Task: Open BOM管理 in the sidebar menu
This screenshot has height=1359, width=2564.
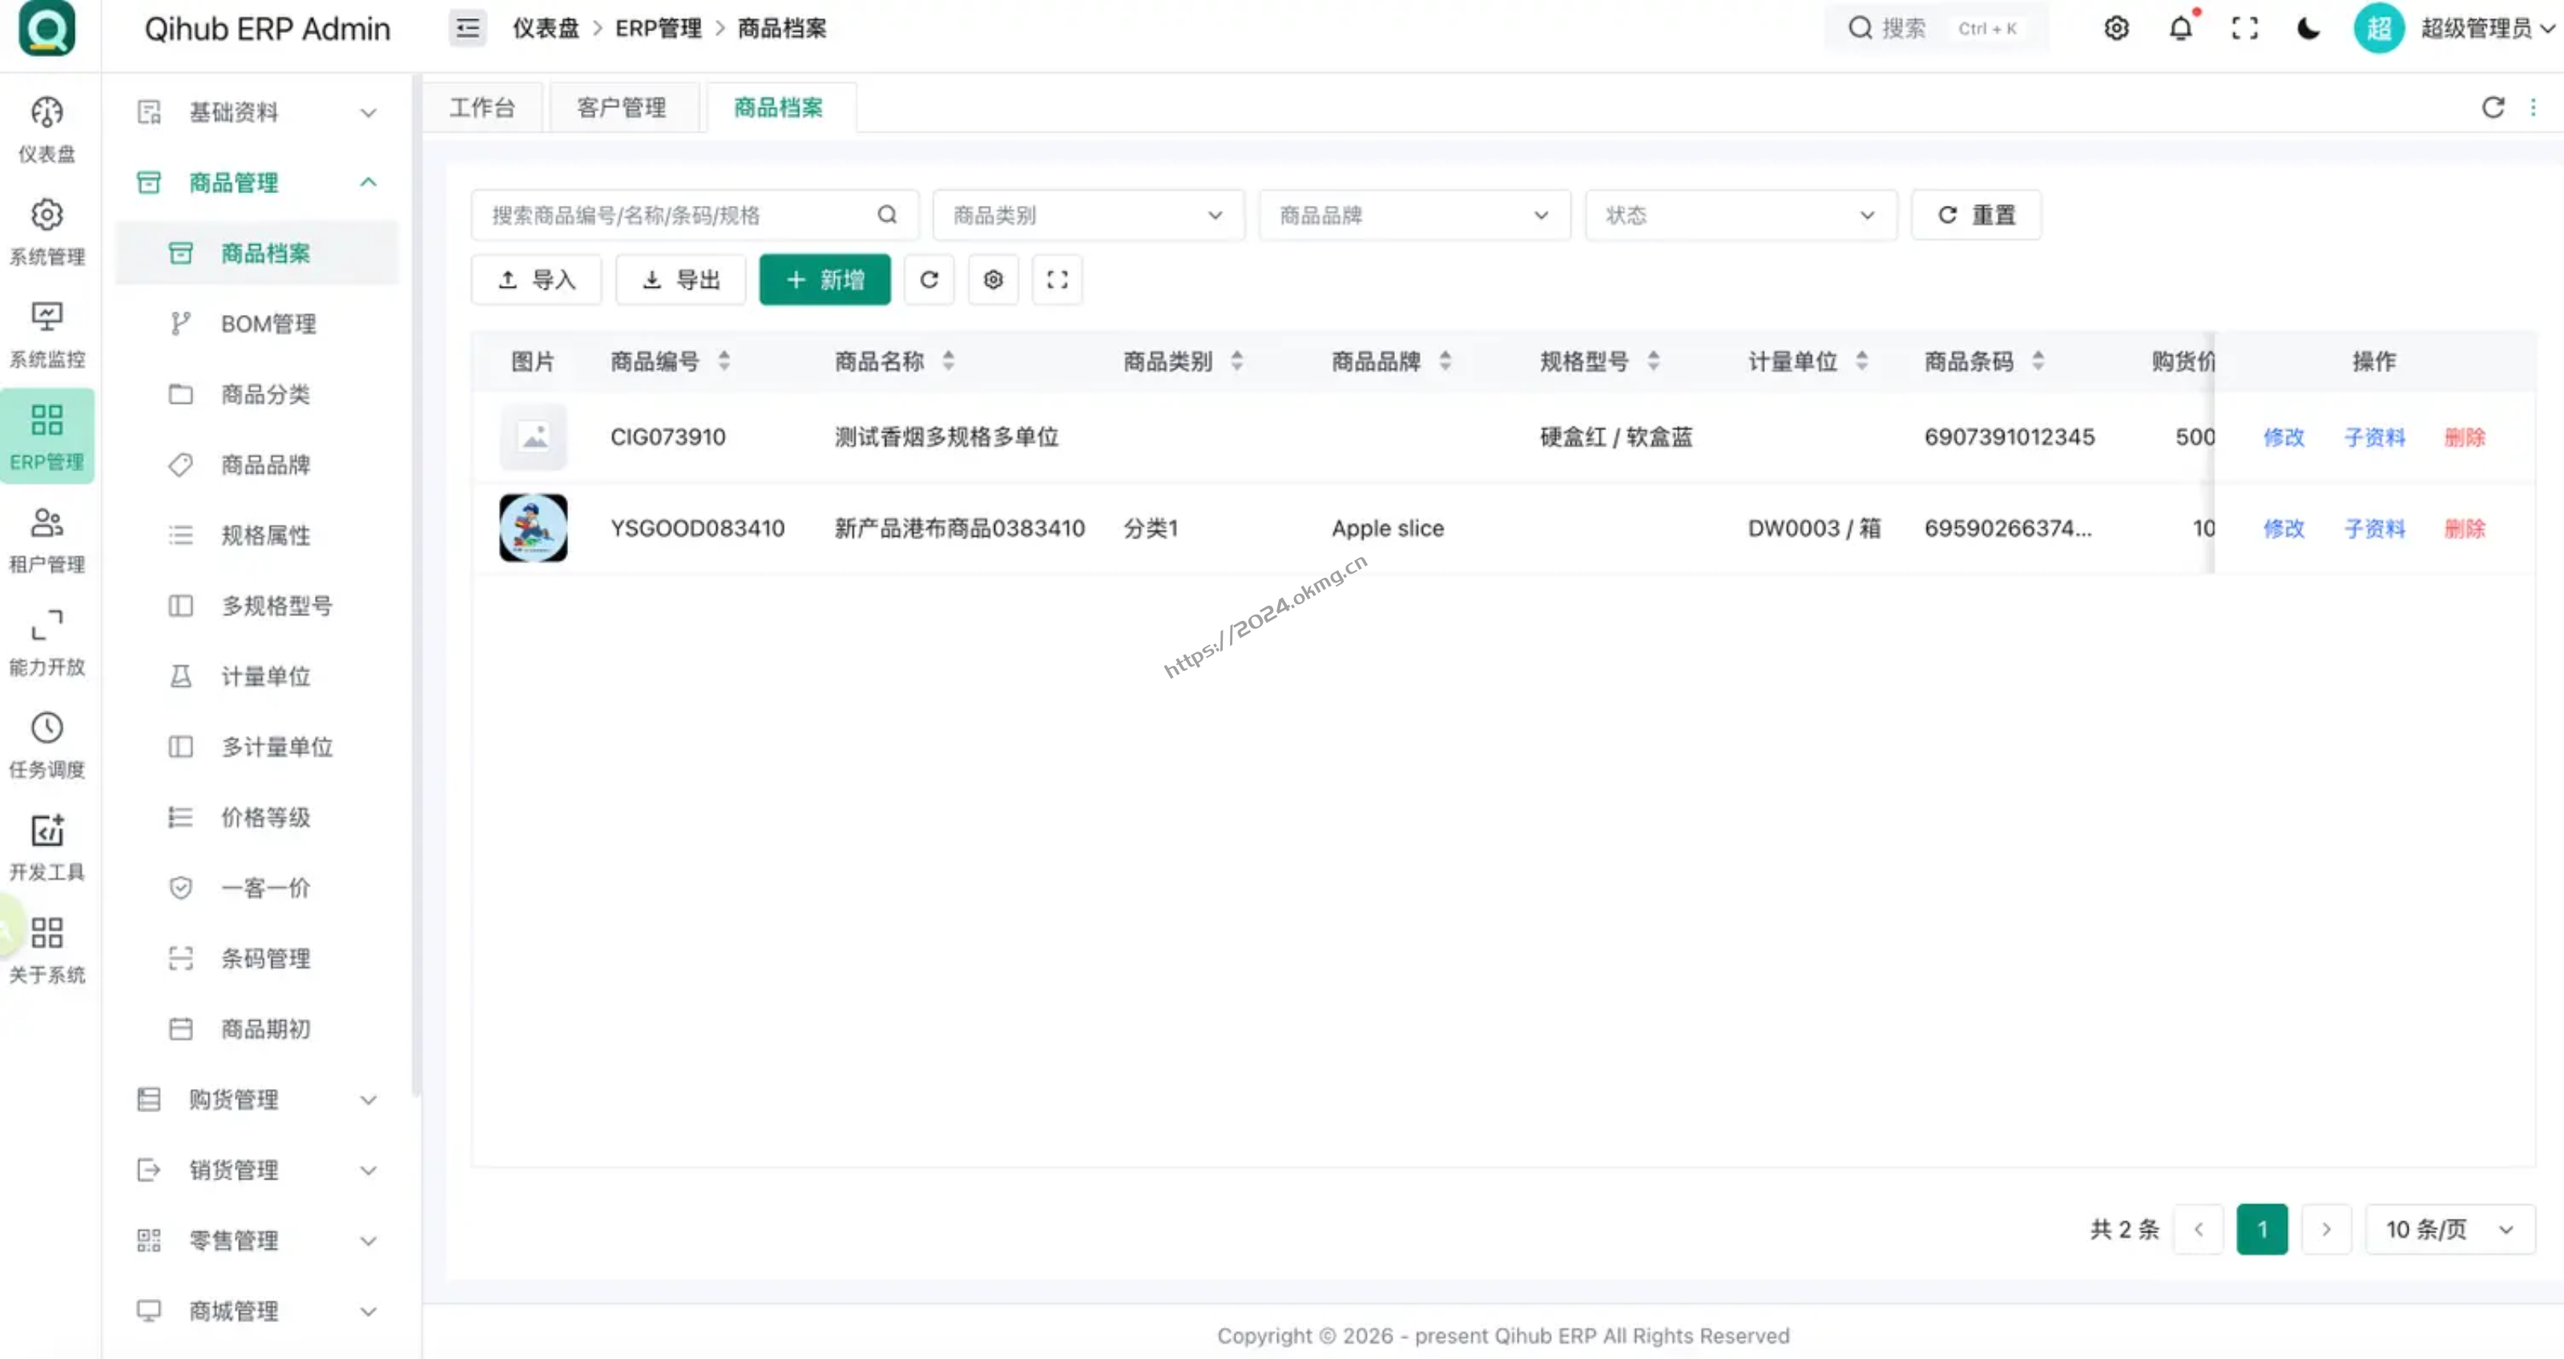Action: click(256, 324)
